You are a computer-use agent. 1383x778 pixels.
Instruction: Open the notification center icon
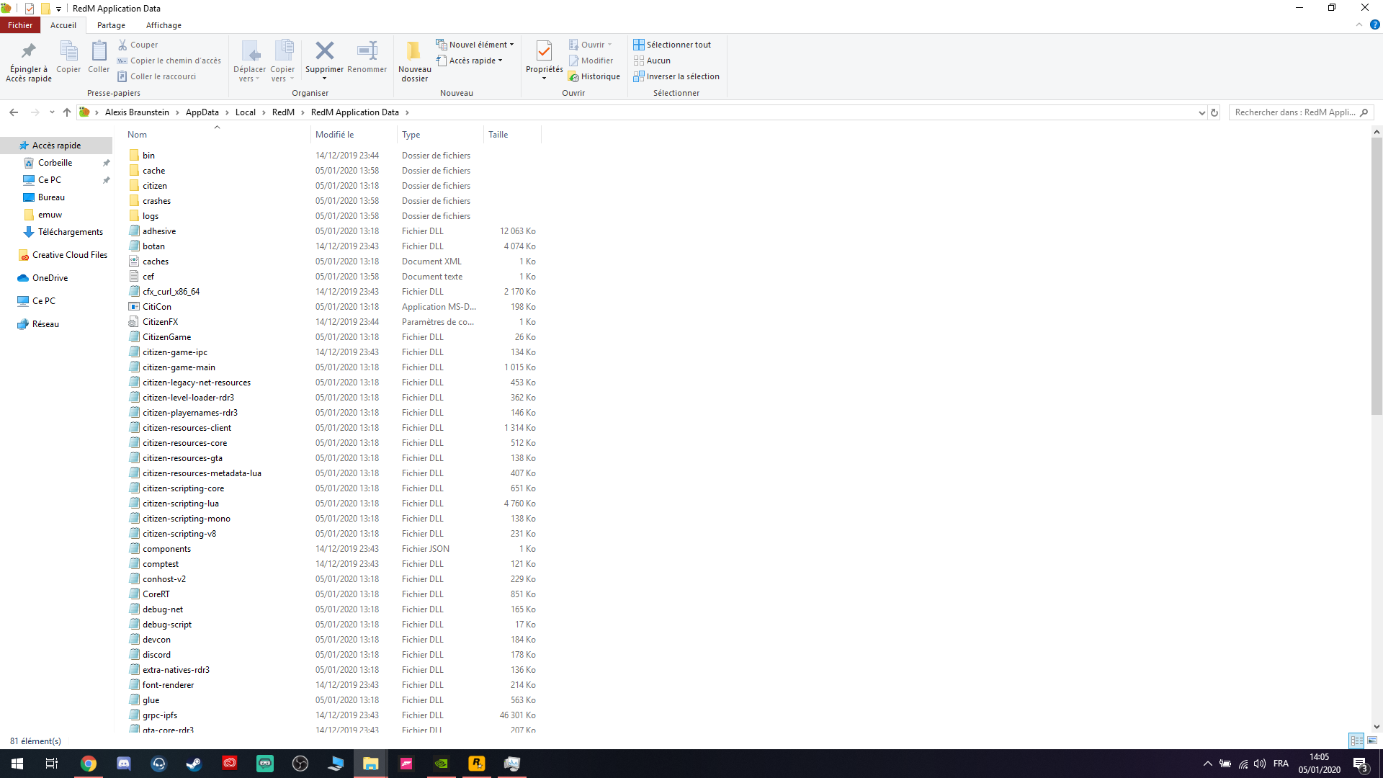coord(1360,764)
